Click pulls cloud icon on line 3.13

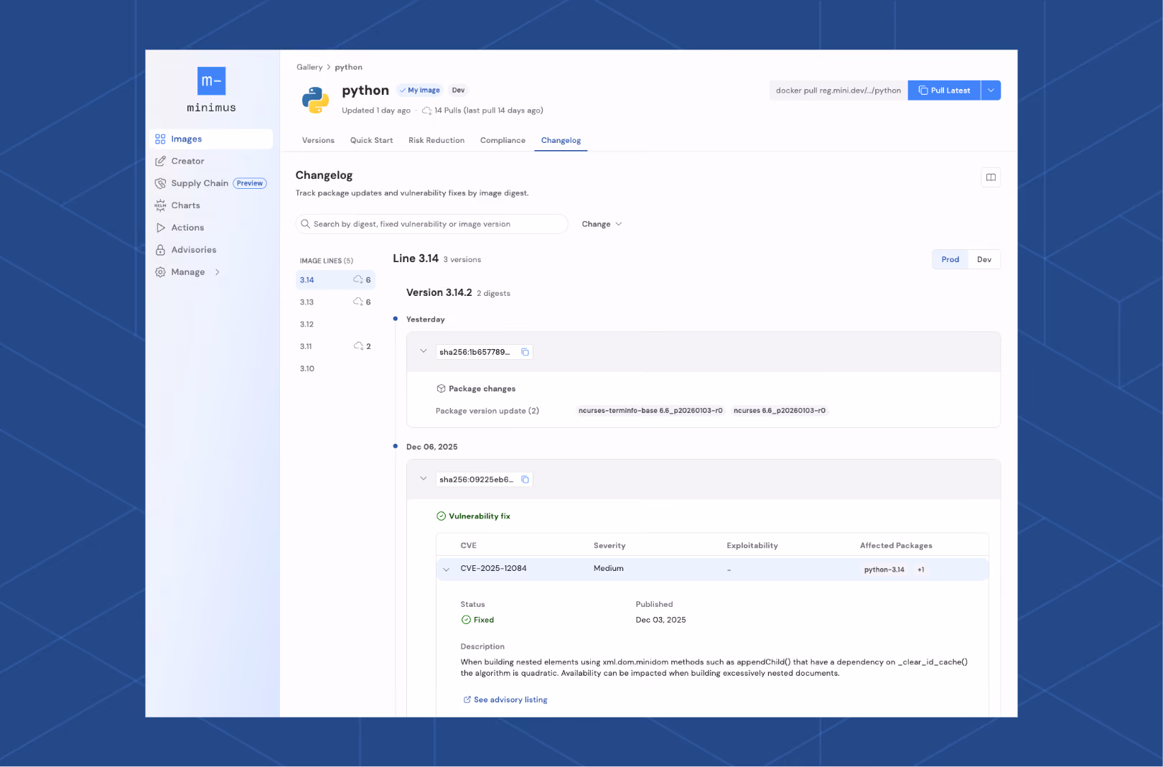click(x=358, y=302)
